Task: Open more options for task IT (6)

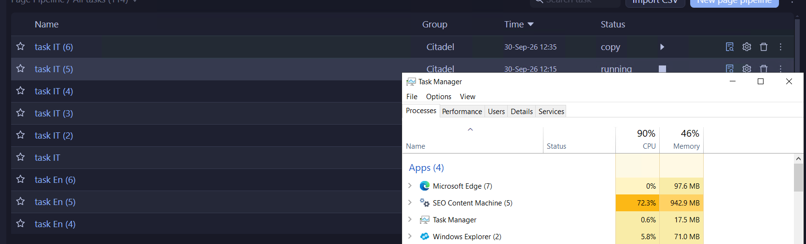Action: pos(780,47)
